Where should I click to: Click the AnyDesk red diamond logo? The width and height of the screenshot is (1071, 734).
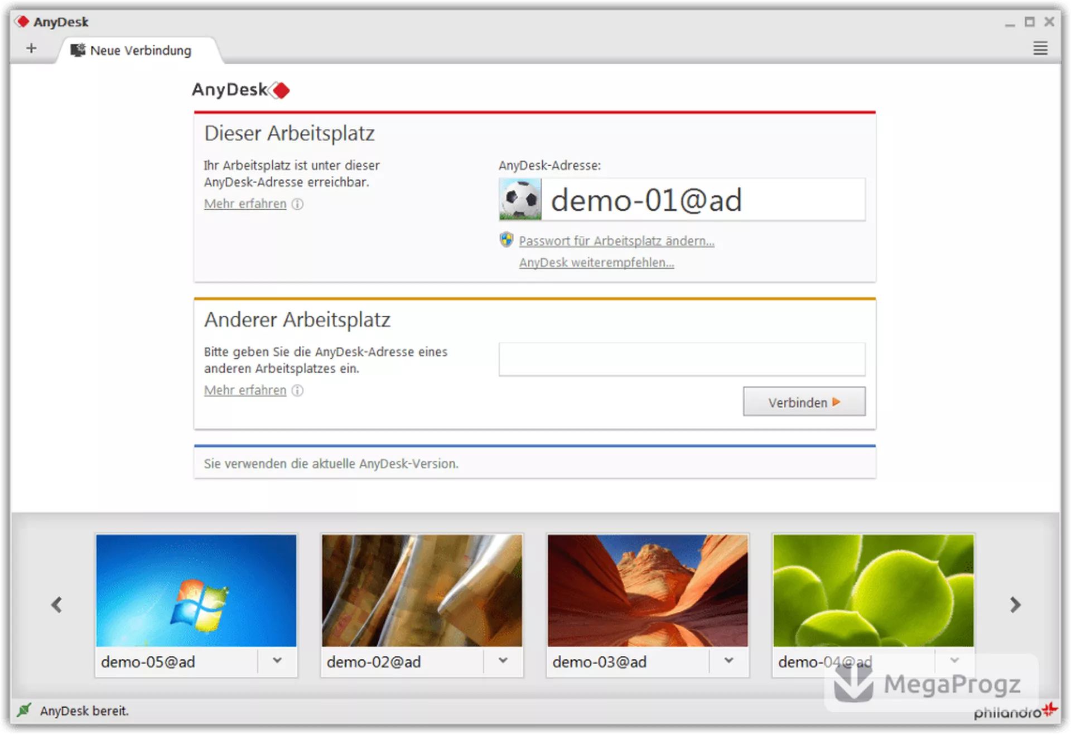(279, 90)
